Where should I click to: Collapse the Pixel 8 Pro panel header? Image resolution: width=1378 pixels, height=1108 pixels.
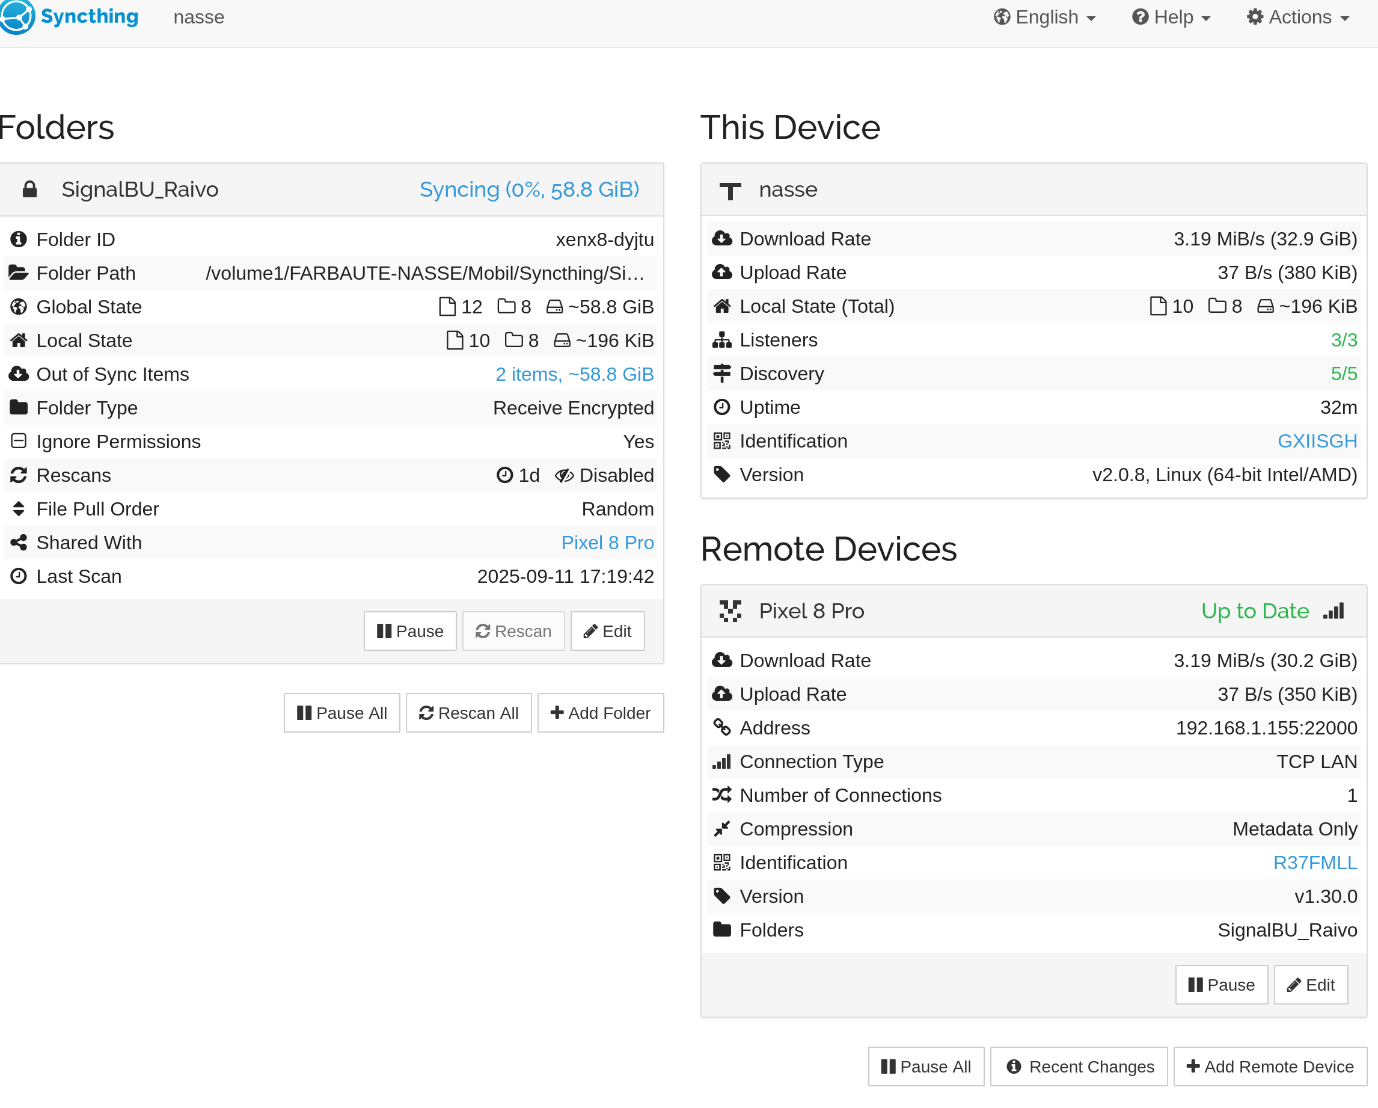tap(1033, 611)
